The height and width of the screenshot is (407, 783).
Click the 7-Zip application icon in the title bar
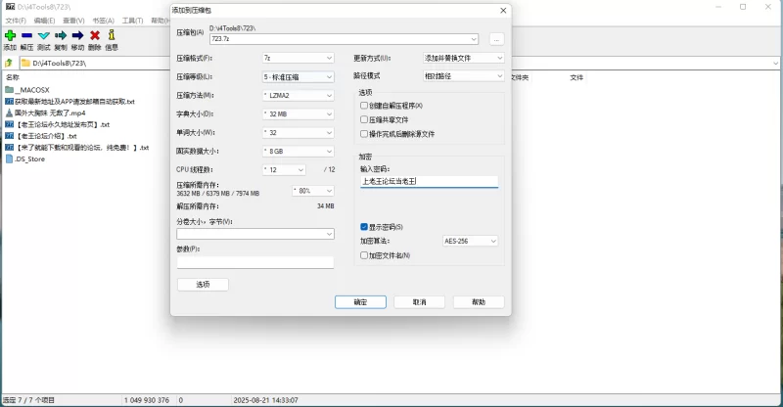(x=10, y=7)
